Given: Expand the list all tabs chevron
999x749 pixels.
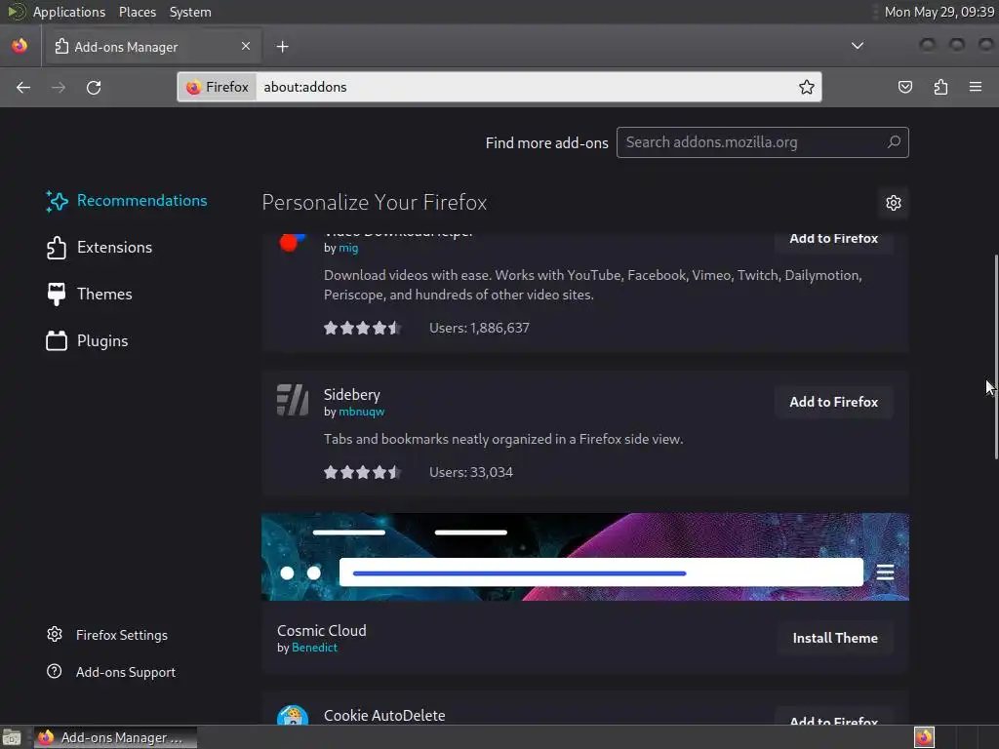Looking at the screenshot, I should 858,46.
